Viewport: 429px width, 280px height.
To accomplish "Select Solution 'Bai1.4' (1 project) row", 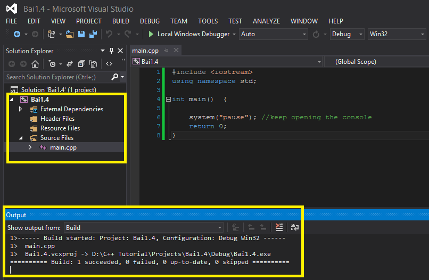I will (x=59, y=90).
